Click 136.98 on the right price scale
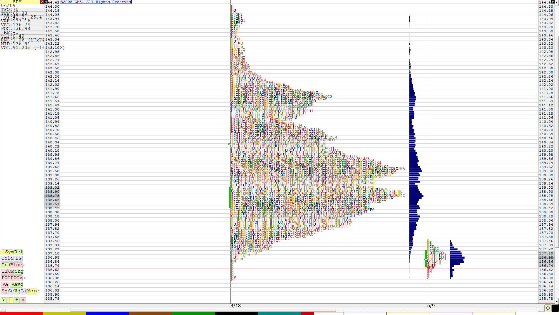 pos(546,257)
